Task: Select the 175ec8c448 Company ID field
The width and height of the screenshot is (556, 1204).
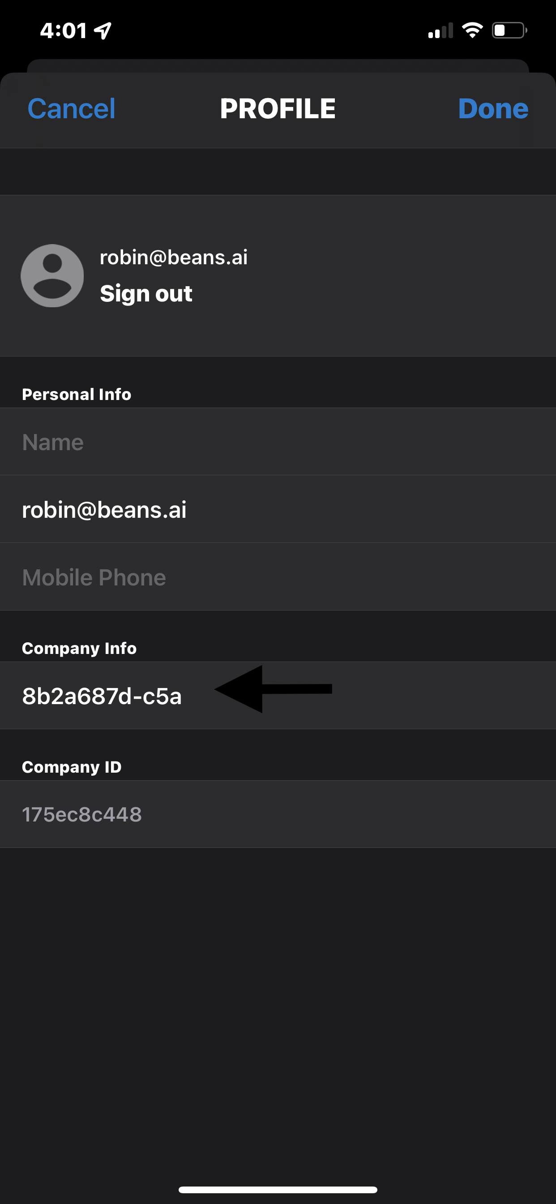Action: click(x=278, y=815)
